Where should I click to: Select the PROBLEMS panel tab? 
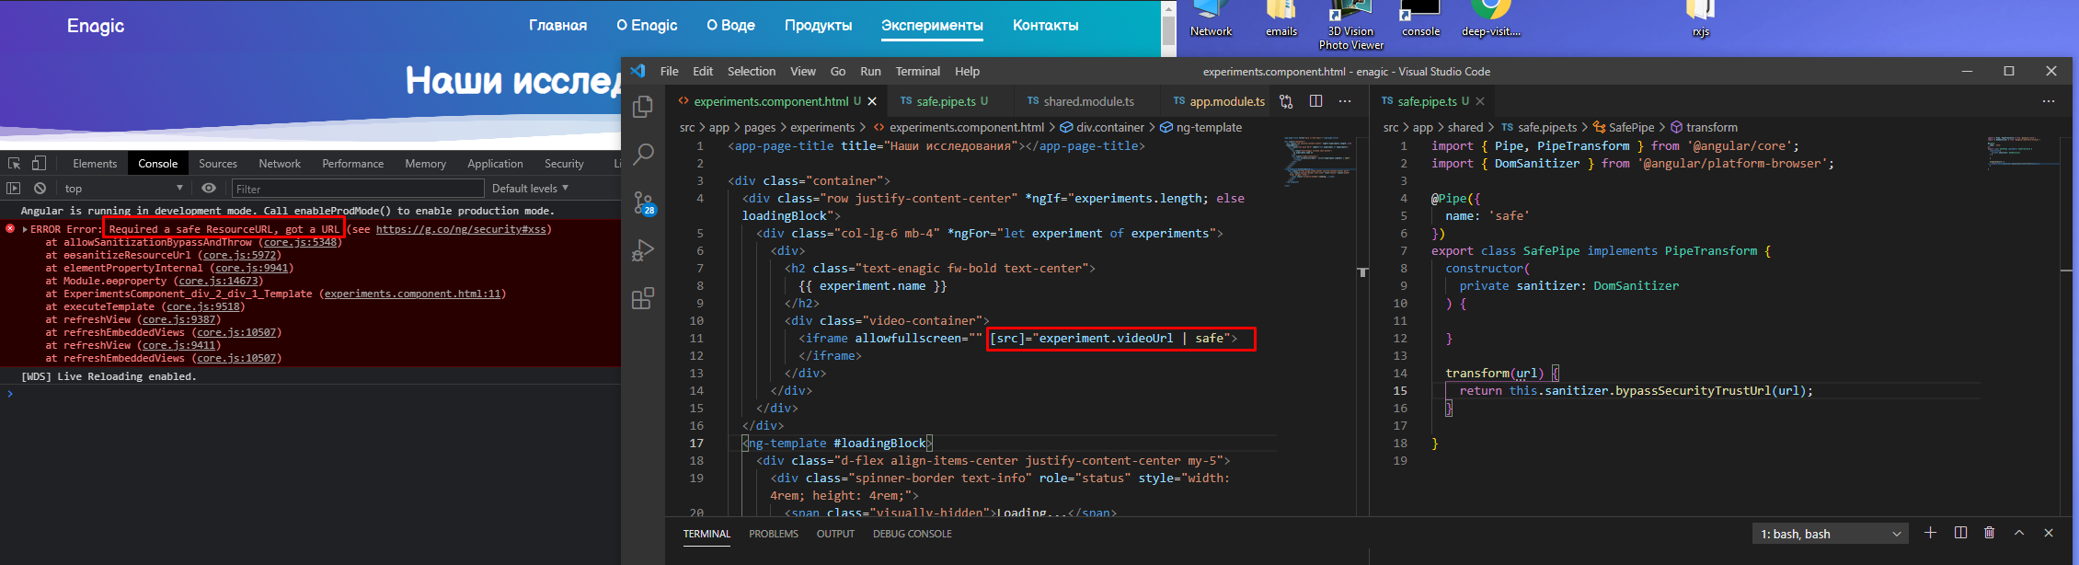point(774,534)
